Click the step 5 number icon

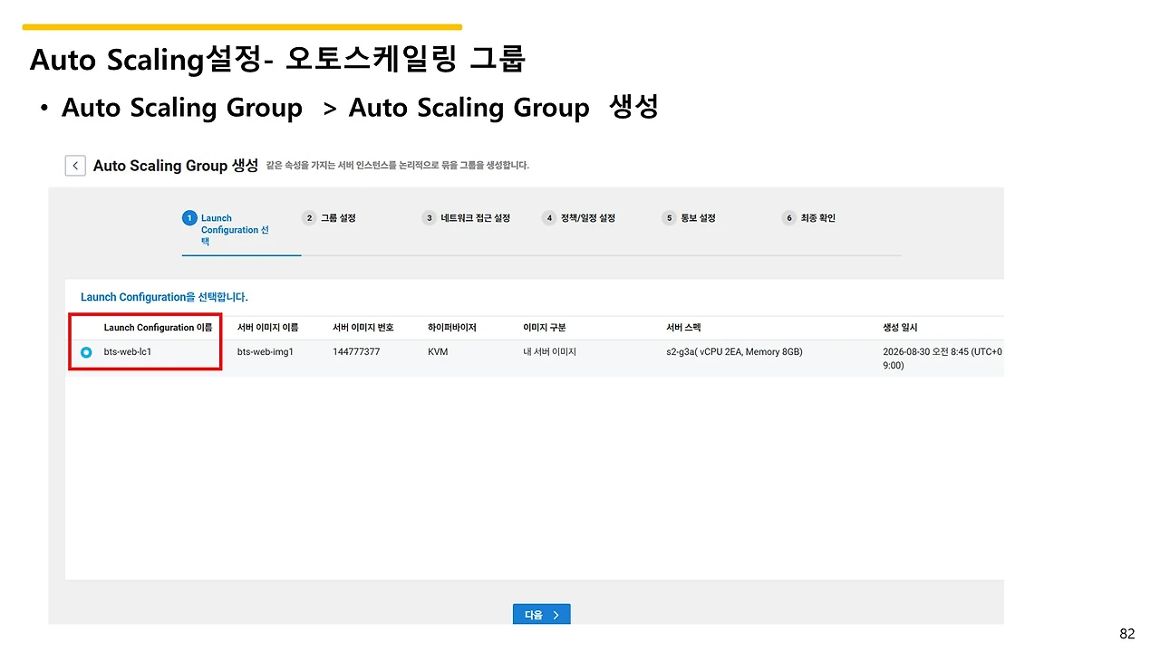tap(670, 218)
